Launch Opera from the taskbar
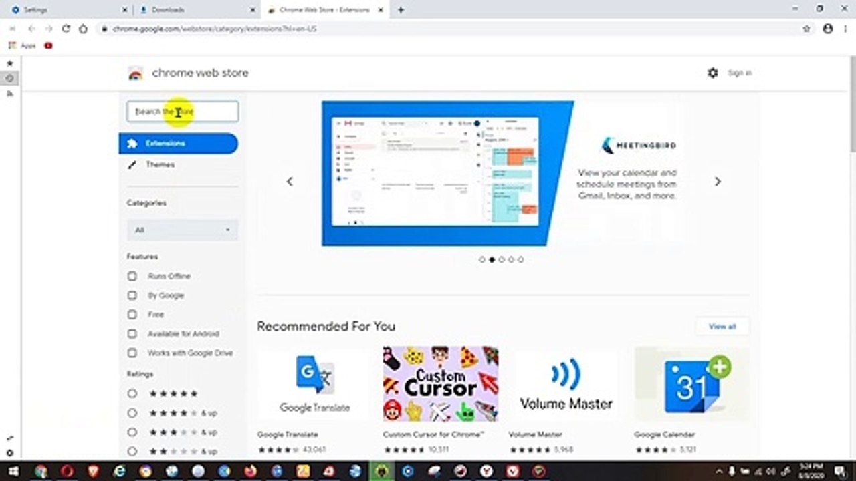 pos(66,471)
